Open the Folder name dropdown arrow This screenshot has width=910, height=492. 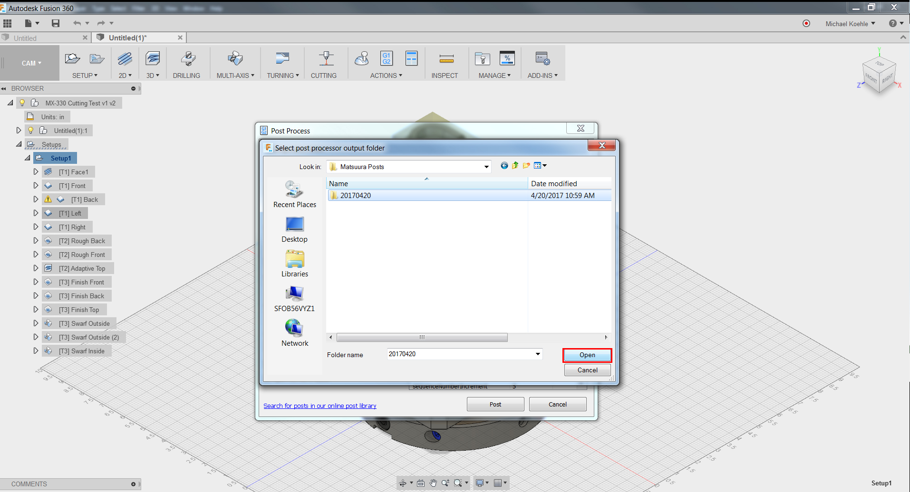[x=538, y=354]
